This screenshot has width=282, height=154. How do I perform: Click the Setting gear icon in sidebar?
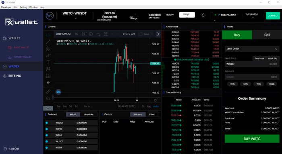click(x=5, y=76)
